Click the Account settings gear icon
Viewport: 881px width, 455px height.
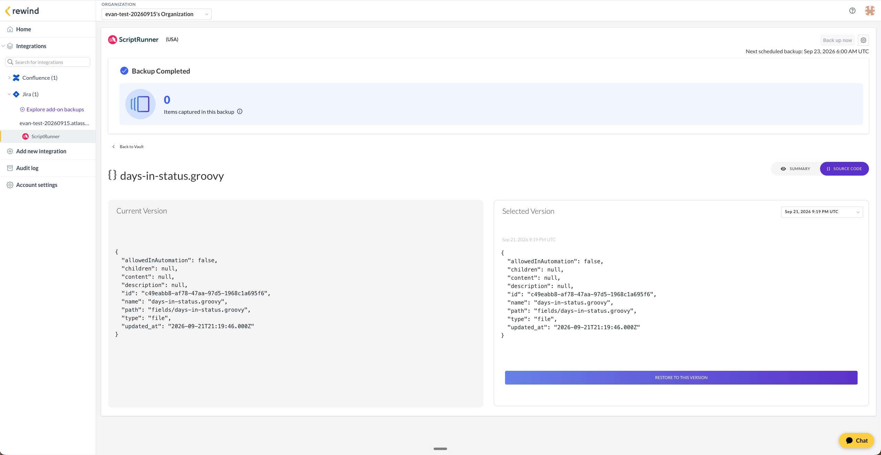click(10, 185)
